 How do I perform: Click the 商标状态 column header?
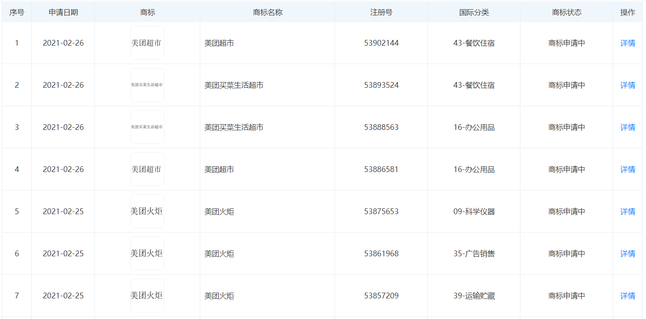(x=567, y=12)
